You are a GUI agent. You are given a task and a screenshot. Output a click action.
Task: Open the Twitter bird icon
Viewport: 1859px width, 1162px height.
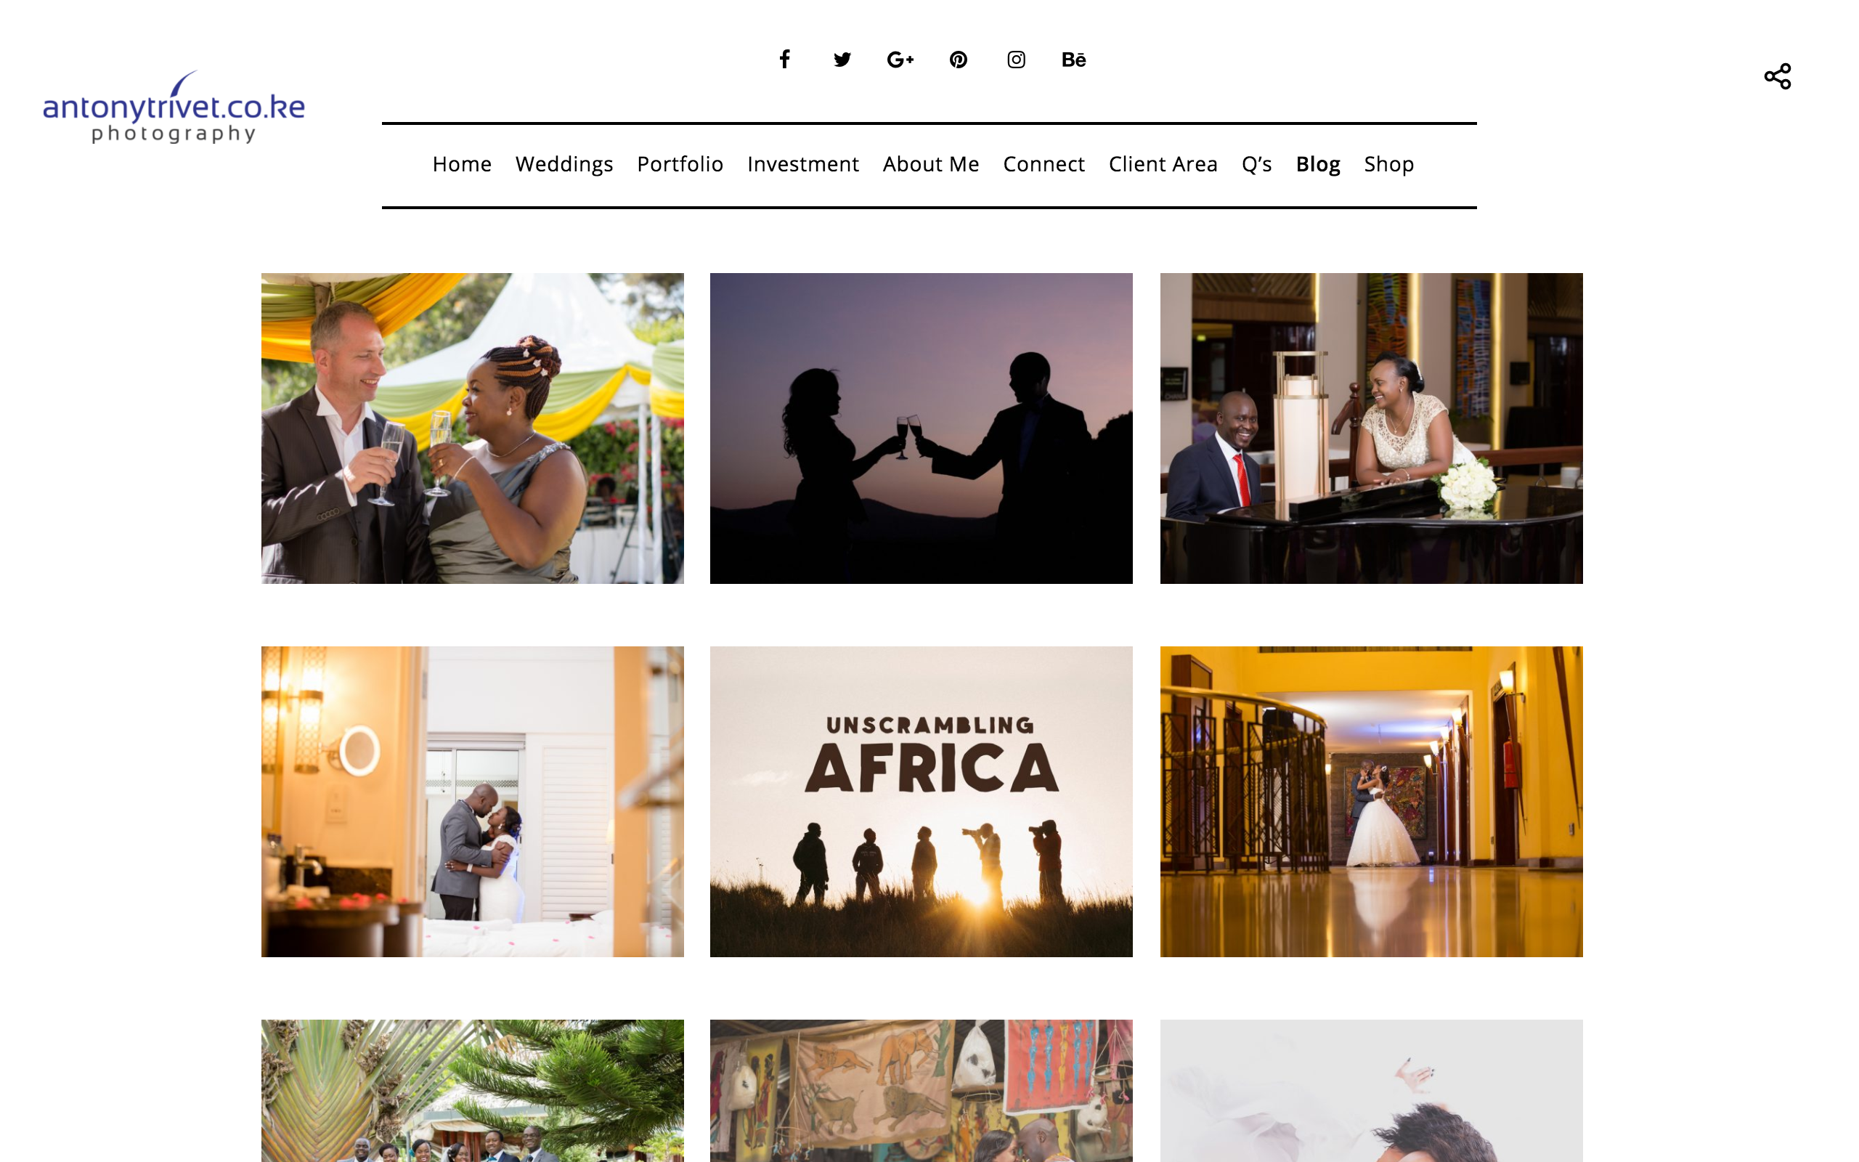click(x=842, y=59)
